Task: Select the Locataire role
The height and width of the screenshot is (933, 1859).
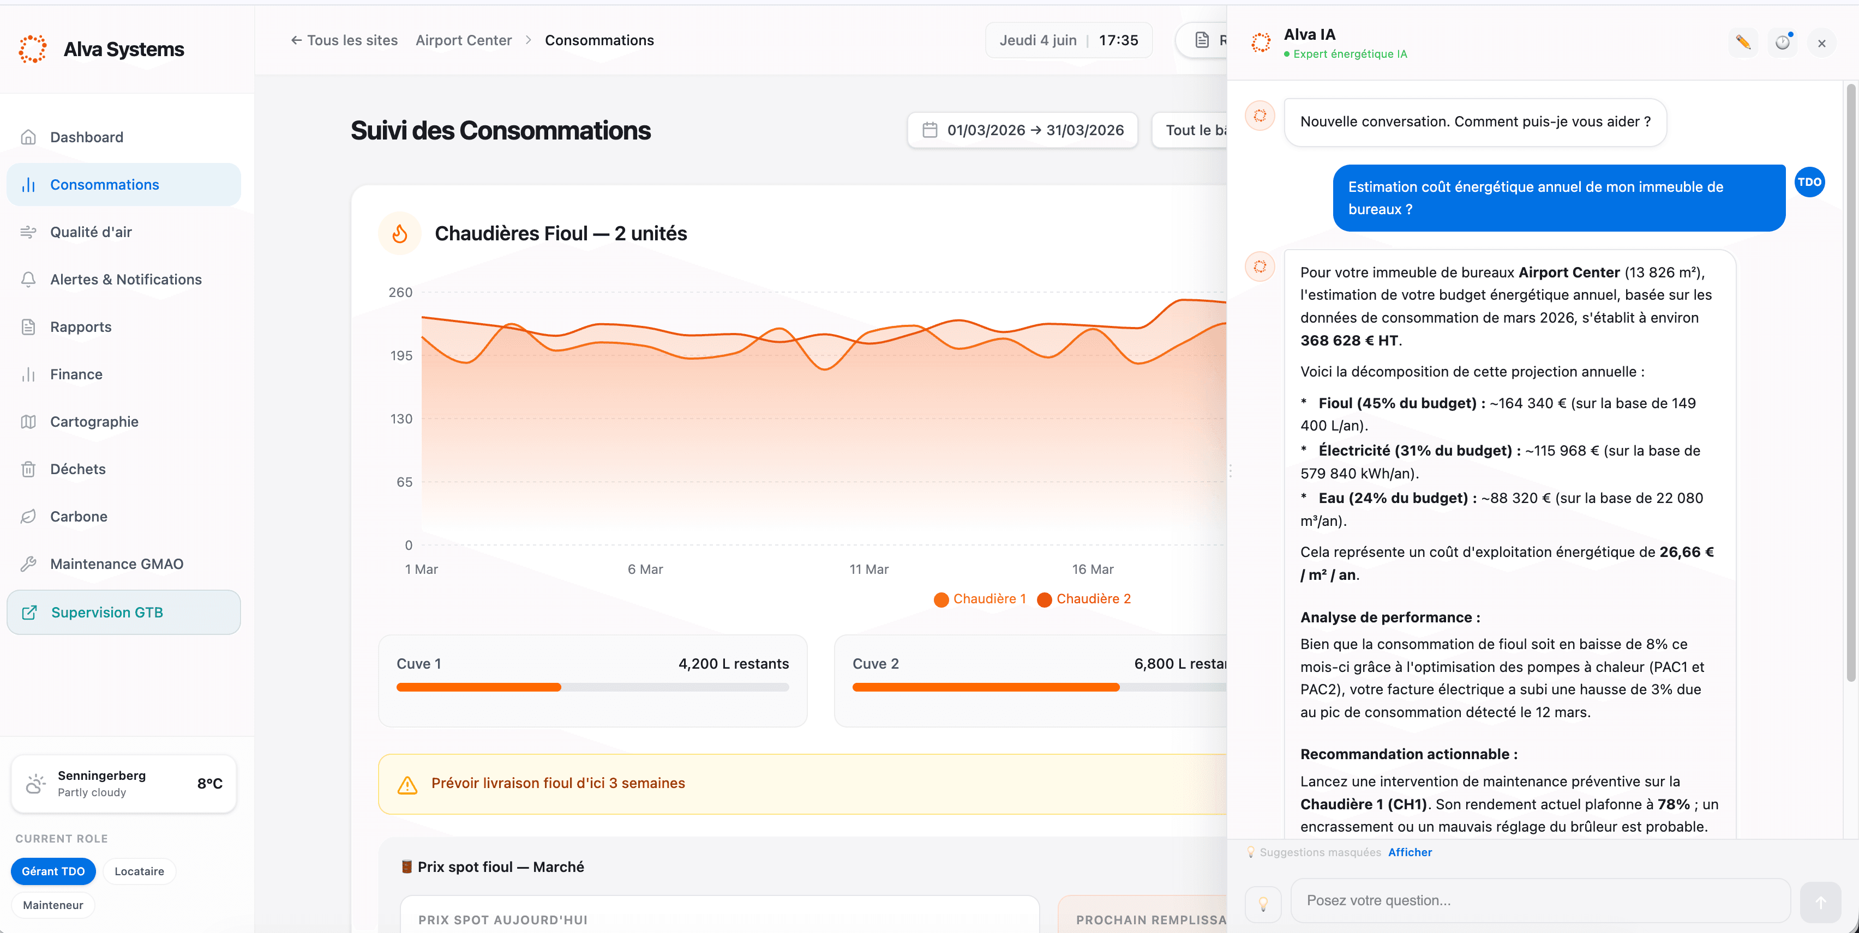Action: coord(139,871)
